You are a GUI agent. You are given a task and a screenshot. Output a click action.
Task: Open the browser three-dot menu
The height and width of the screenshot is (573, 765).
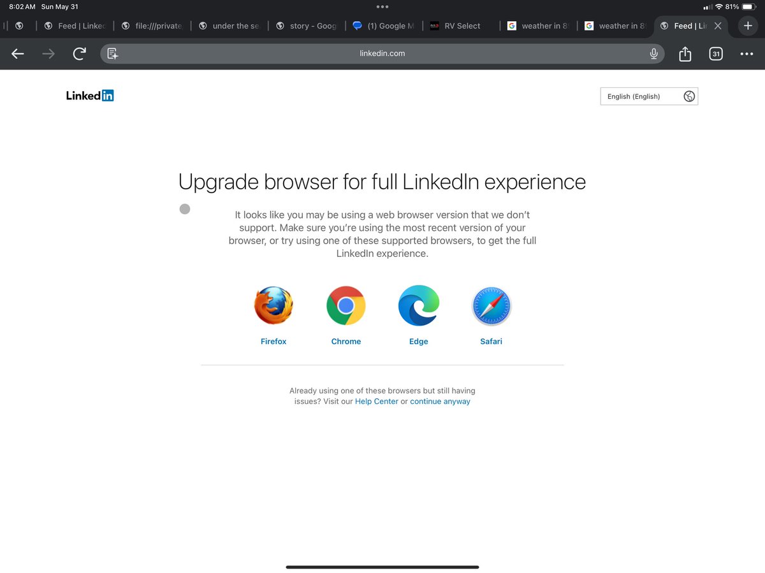(x=747, y=54)
